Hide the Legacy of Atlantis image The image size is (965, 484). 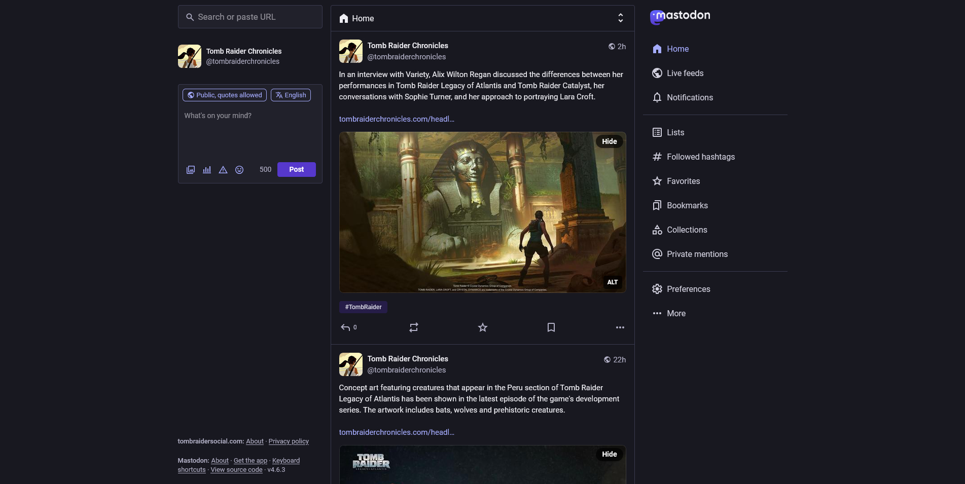coord(610,454)
